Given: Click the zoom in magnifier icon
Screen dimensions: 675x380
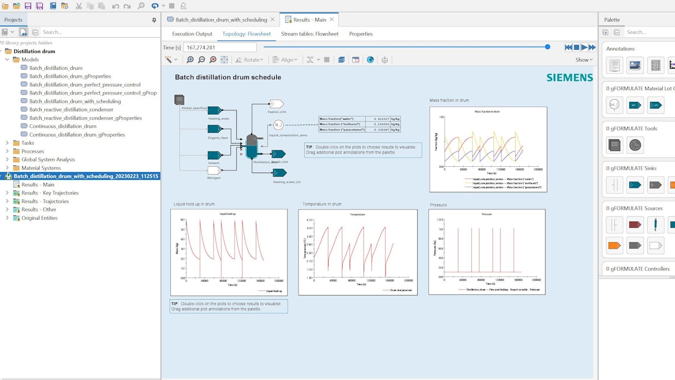Looking at the screenshot, I should tap(190, 60).
